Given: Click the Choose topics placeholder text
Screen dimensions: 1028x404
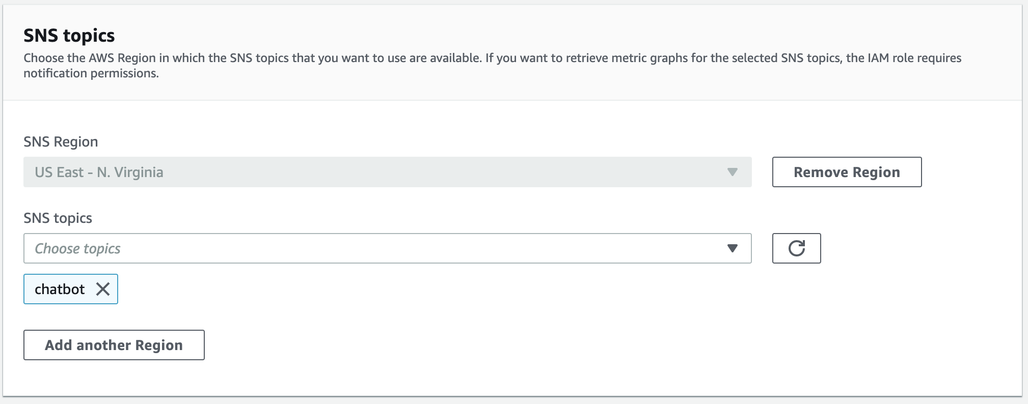Looking at the screenshot, I should click(77, 248).
